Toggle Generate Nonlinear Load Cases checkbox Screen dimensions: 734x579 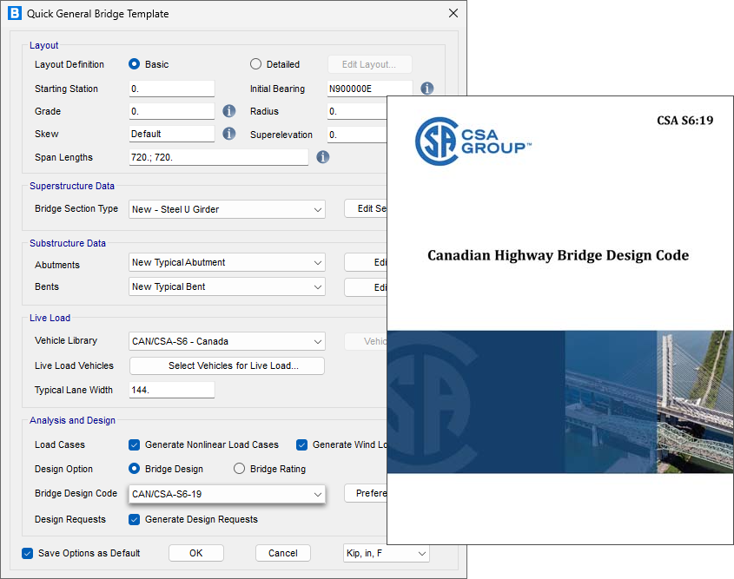point(135,444)
